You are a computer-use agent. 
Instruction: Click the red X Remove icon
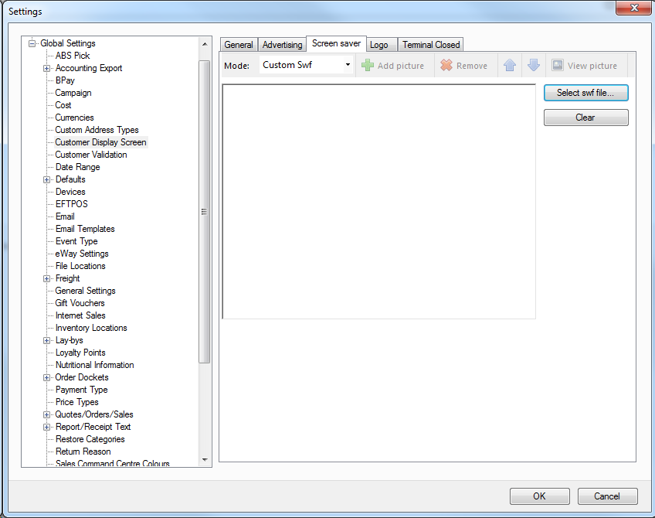446,66
